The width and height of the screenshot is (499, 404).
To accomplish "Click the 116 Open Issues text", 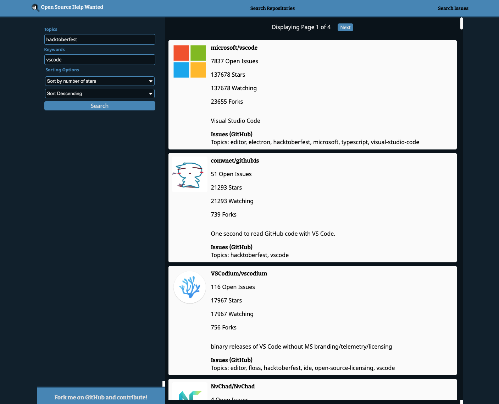I will tap(233, 287).
